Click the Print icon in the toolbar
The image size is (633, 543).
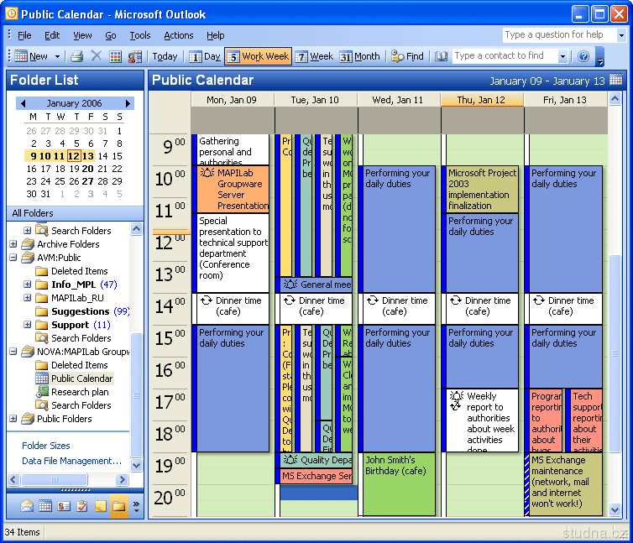[77, 56]
